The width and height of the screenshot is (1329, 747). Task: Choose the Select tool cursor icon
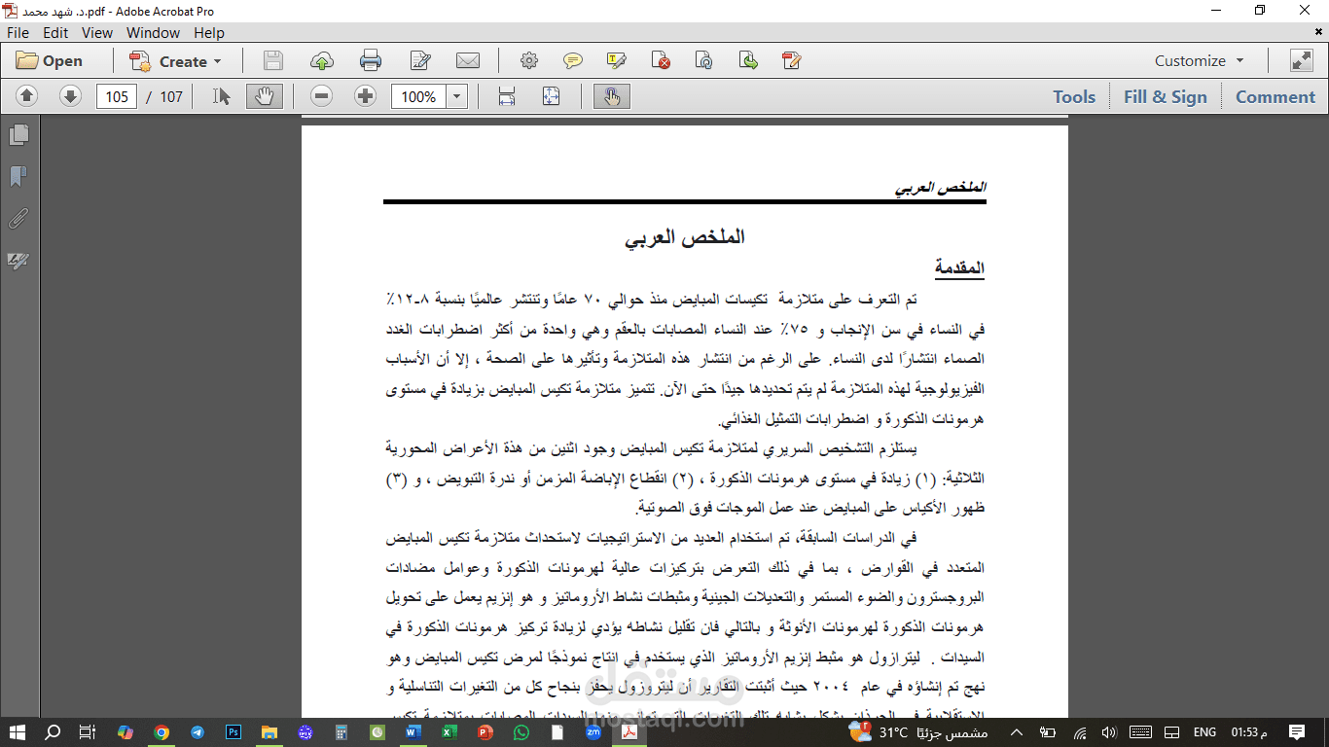click(x=222, y=96)
